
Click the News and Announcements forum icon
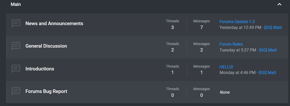coord(16,24)
